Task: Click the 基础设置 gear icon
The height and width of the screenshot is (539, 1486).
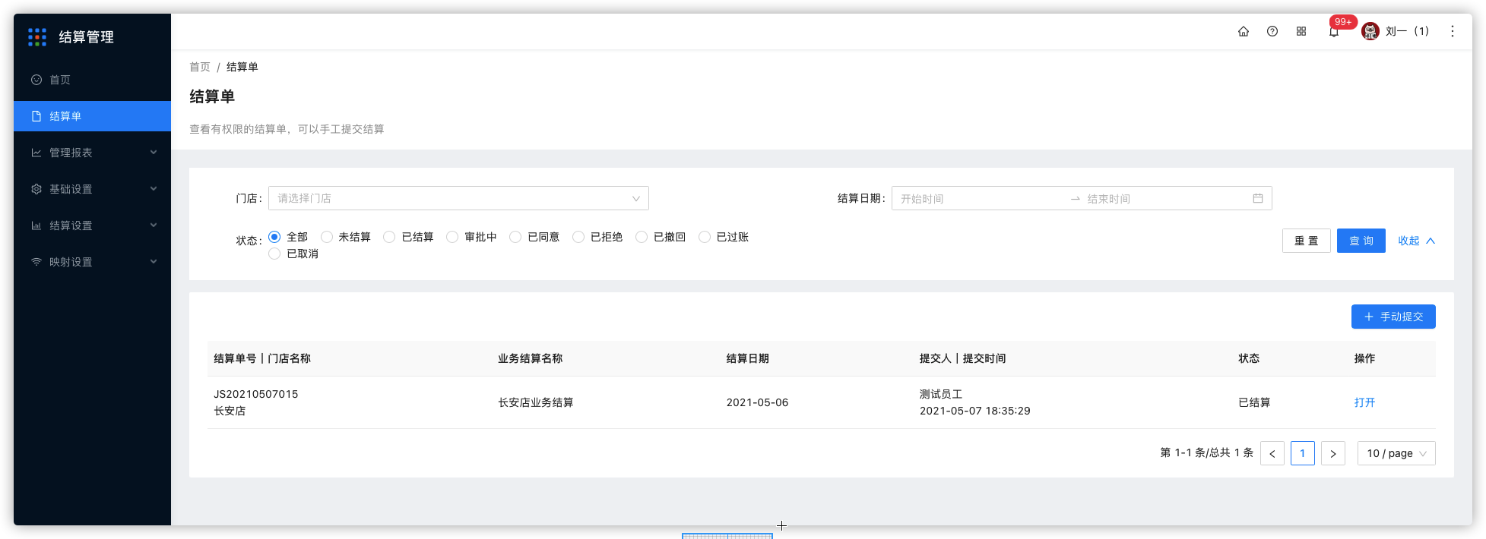Action: (x=36, y=189)
